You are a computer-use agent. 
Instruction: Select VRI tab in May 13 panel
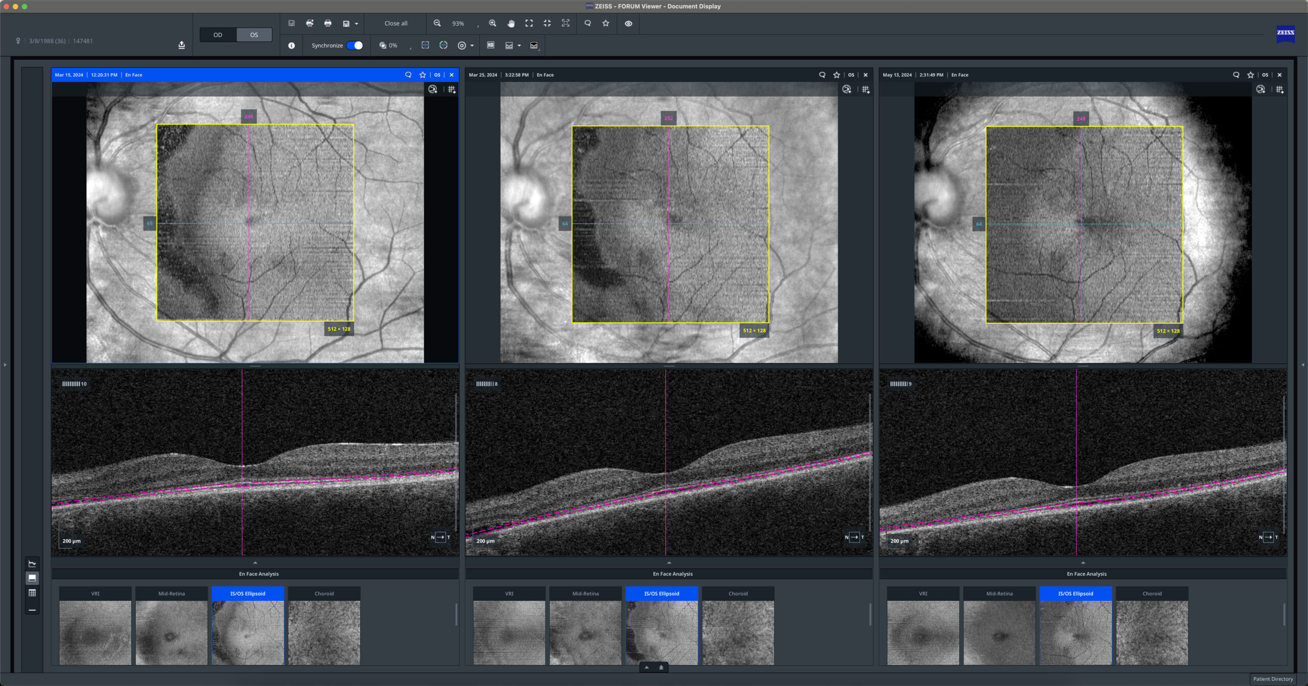click(923, 594)
